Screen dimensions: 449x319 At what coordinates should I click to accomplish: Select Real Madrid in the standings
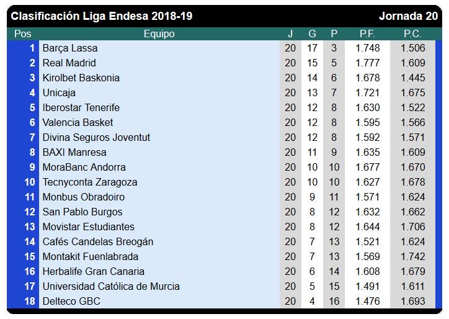69,63
